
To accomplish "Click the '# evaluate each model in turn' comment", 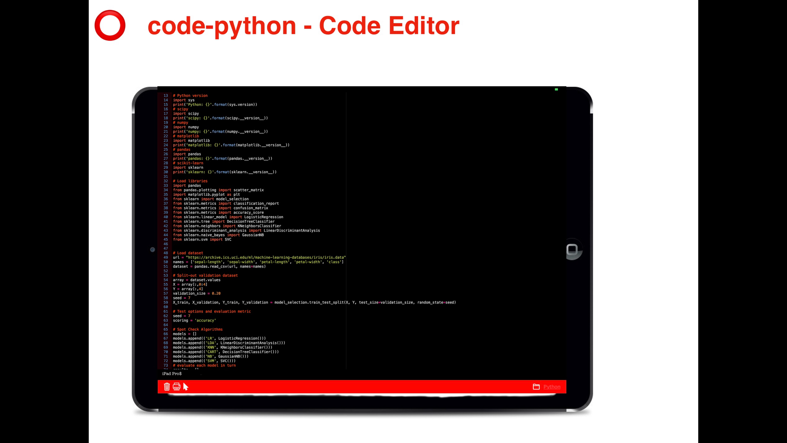I will (x=204, y=365).
